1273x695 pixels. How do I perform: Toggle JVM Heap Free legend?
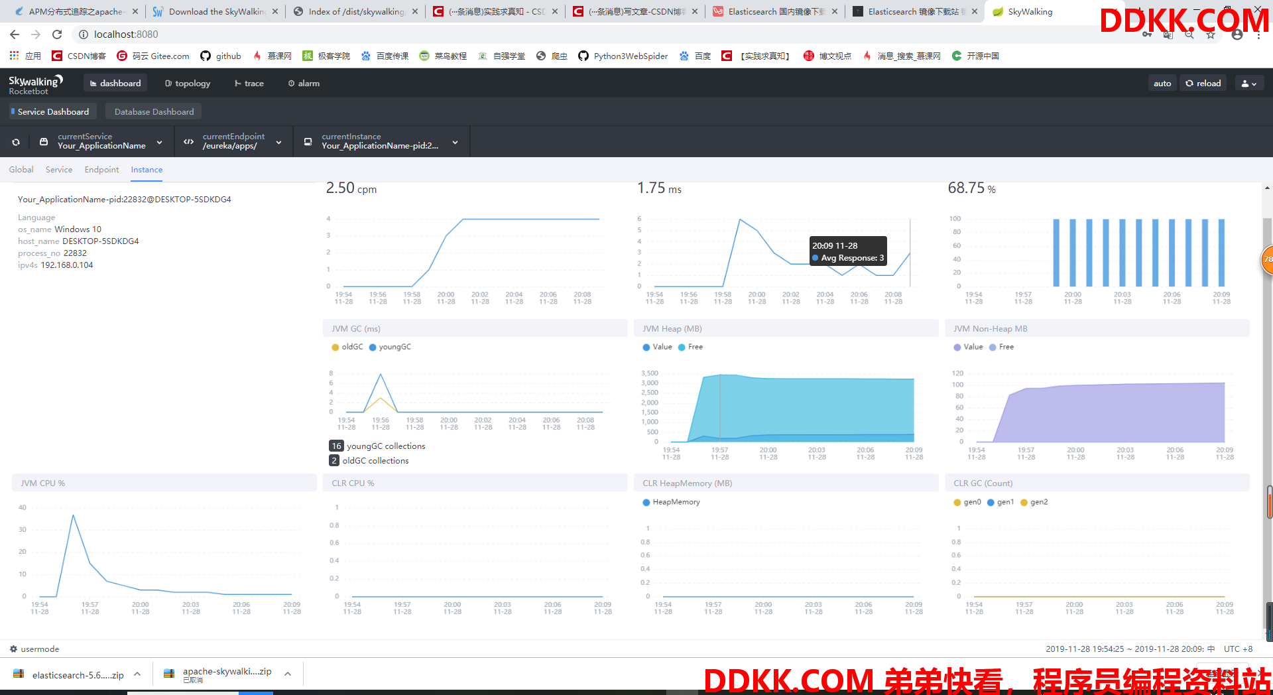point(690,347)
